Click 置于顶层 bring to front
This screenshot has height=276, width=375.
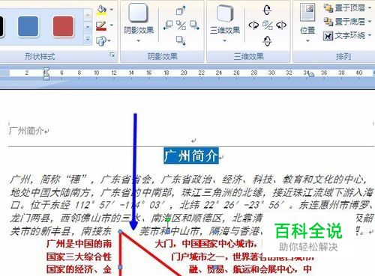344,8
